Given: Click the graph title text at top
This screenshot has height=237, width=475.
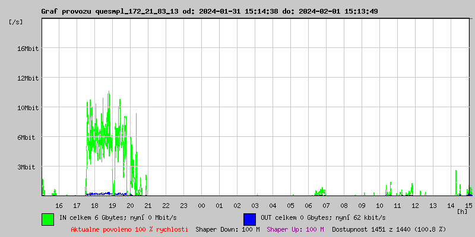Looking at the screenshot, I should tap(209, 11).
